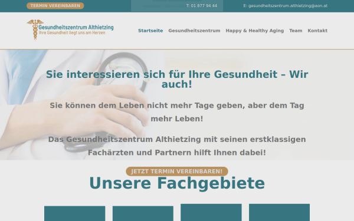Click the text 'Sie können dem Leben nicht mehr Tage geben'
This screenshot has height=221, width=354.
coord(147,105)
